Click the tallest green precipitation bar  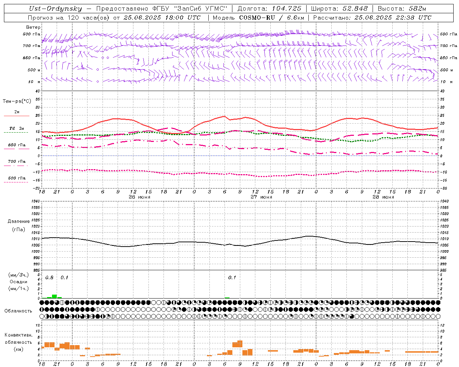(55, 296)
